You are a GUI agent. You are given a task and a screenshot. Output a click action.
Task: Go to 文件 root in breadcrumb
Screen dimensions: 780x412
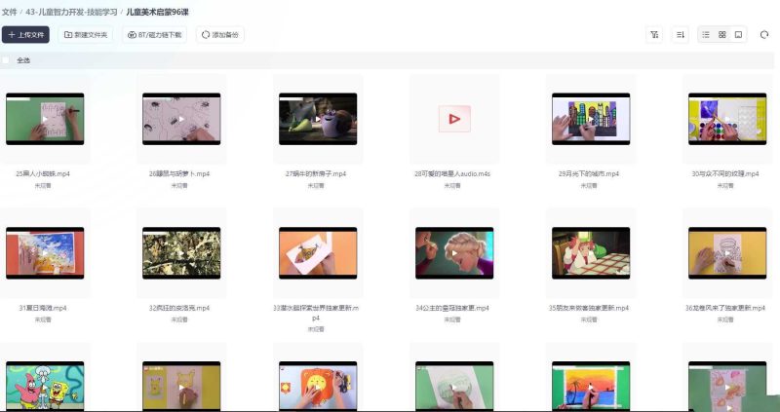coord(9,11)
